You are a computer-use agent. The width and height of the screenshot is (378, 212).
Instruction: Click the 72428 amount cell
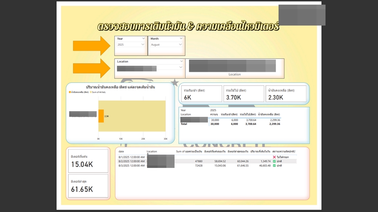(x=198, y=166)
